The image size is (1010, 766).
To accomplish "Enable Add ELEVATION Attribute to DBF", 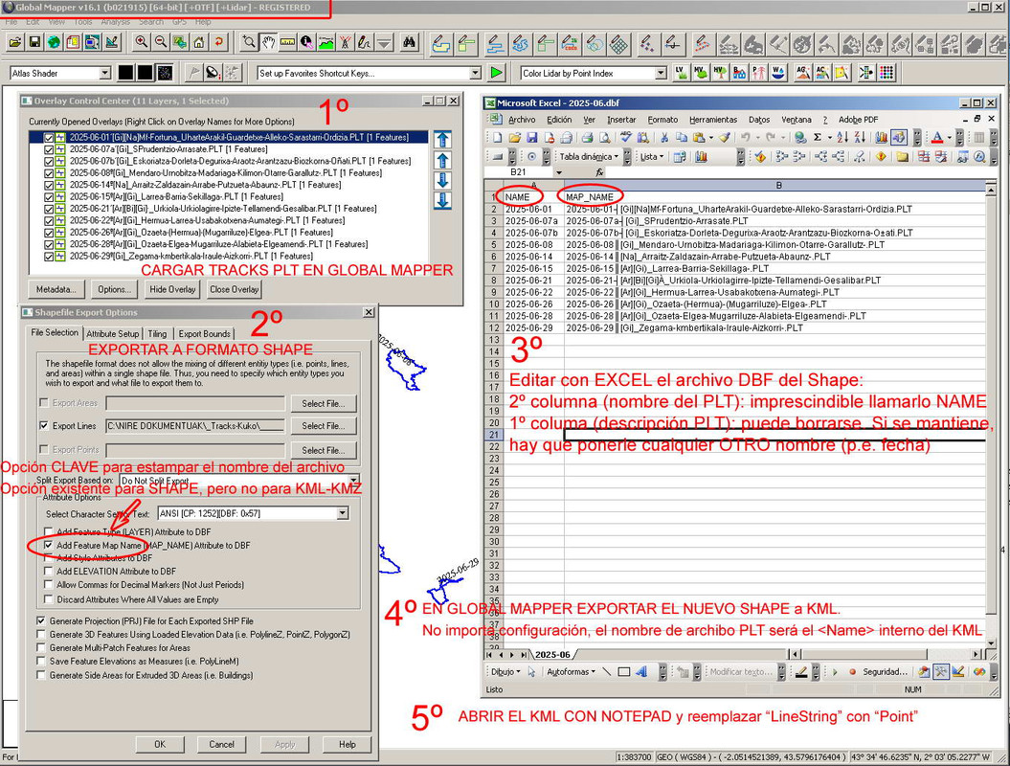I will [48, 571].
